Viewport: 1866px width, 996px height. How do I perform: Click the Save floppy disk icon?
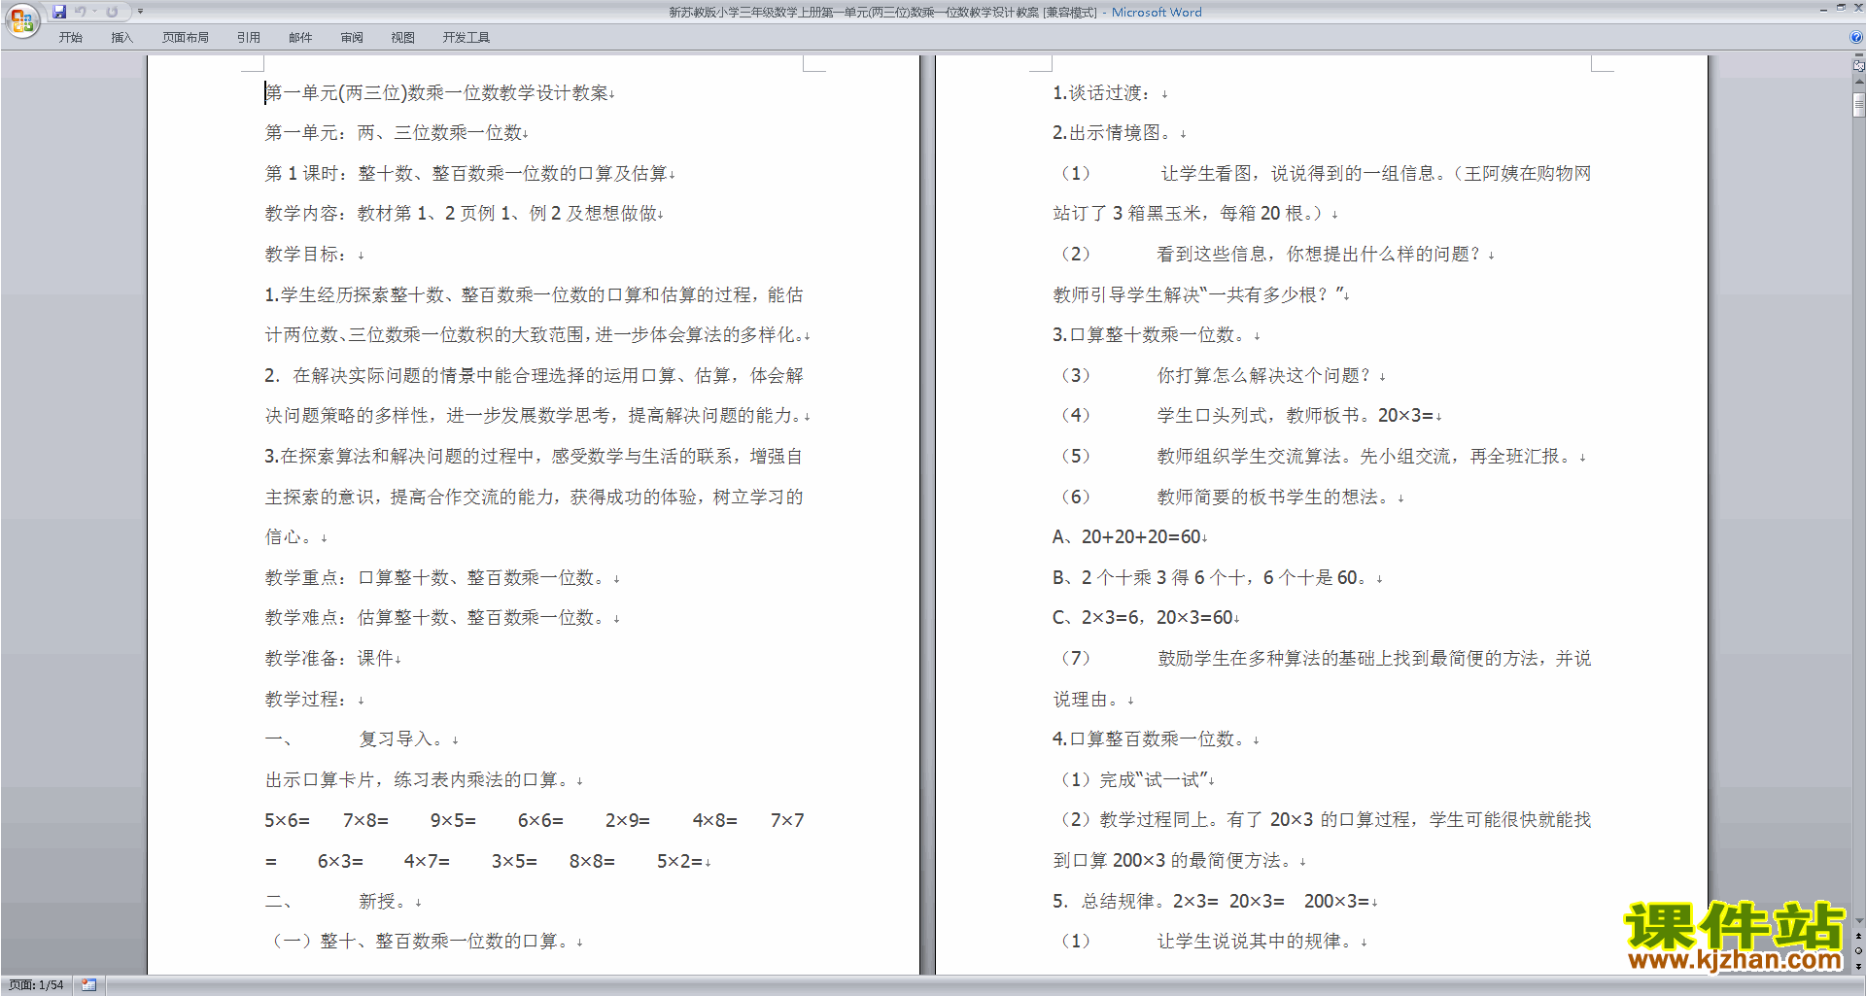click(x=59, y=12)
